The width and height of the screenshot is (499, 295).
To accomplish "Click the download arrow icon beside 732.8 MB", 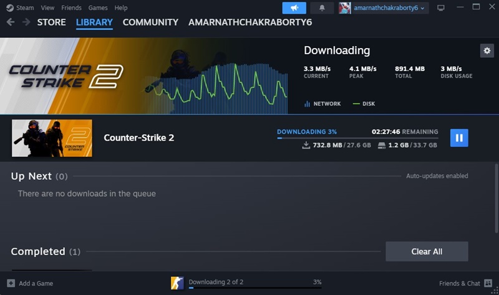I will pyautogui.click(x=306, y=145).
